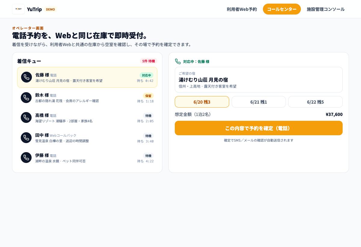Screen dimensions: 361x247
Task: Open the 施設管理コンソール tab
Action: click(326, 9)
